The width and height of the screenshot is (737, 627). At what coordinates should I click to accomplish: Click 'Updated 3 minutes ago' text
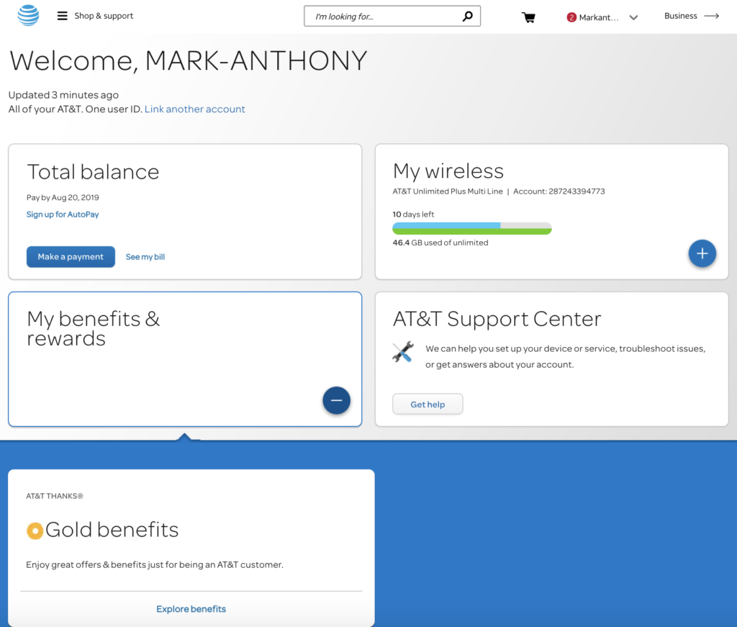(x=63, y=95)
